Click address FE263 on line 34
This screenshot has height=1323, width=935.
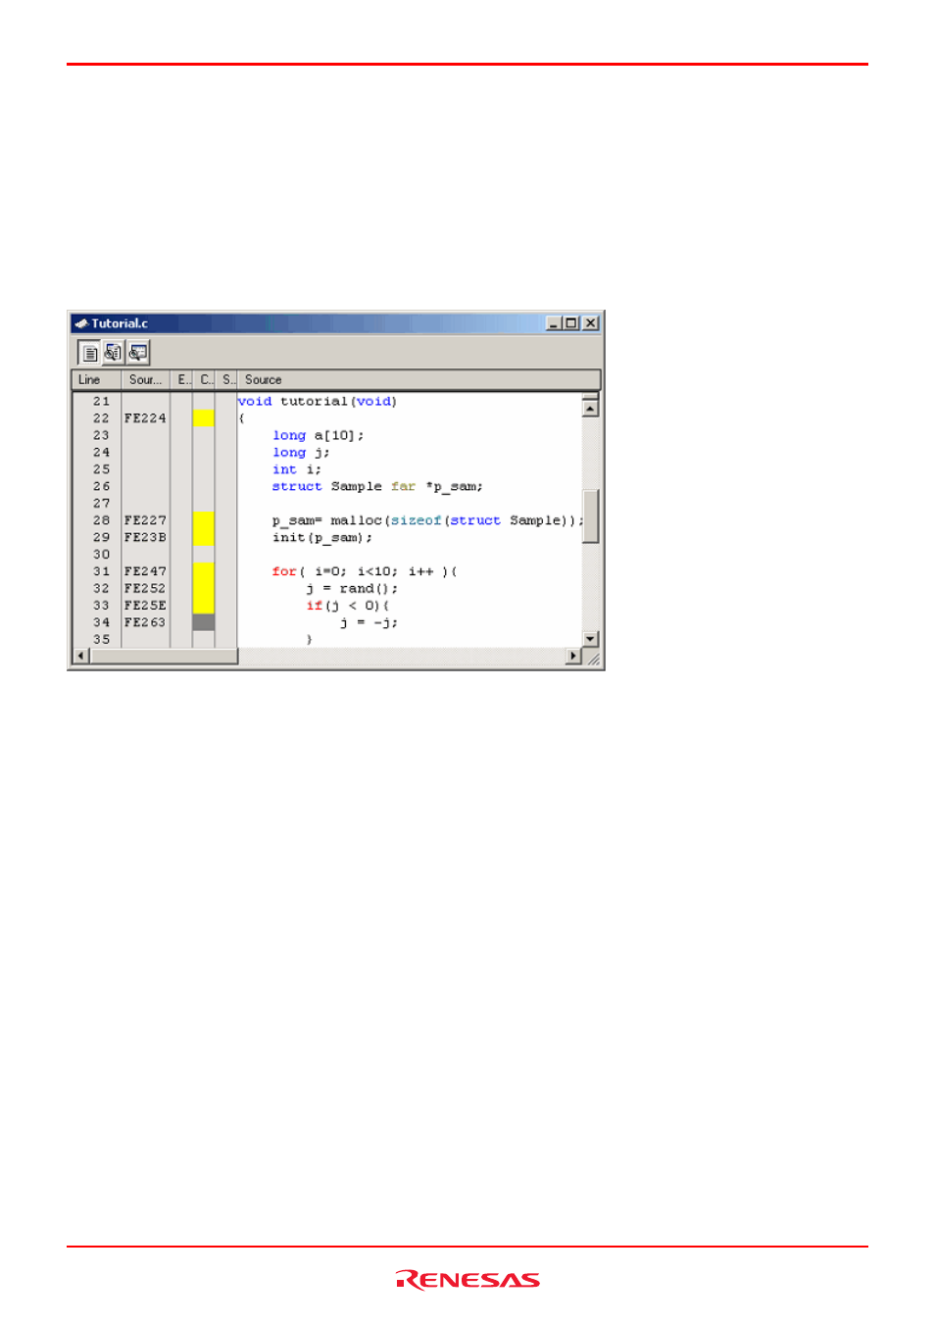tap(145, 622)
